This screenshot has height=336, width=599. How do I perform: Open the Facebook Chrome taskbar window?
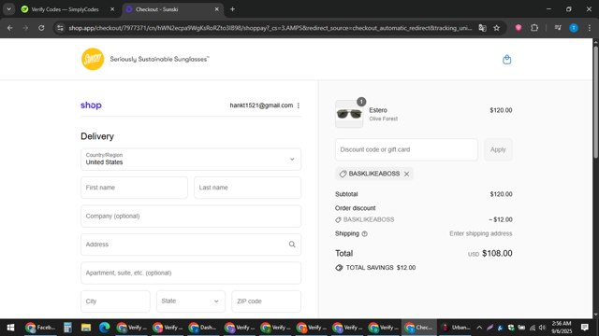click(x=40, y=328)
